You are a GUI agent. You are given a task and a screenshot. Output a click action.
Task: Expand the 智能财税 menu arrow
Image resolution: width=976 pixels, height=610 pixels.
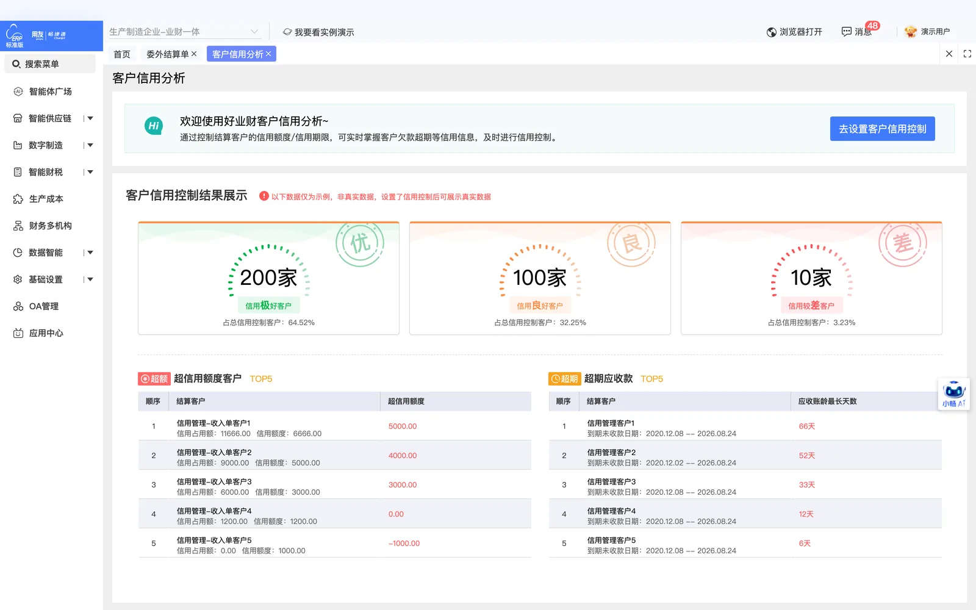click(90, 172)
